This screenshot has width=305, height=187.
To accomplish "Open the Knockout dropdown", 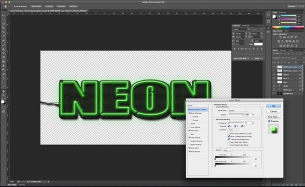I will tap(233, 130).
